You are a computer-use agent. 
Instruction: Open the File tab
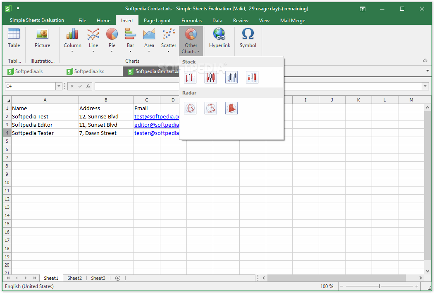[82, 21]
